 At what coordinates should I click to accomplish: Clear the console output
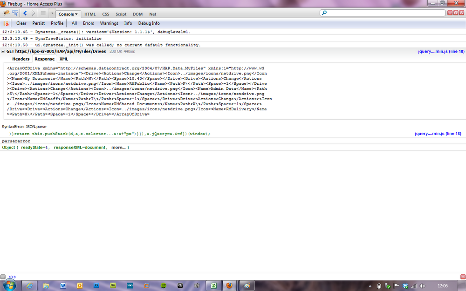coord(21,23)
